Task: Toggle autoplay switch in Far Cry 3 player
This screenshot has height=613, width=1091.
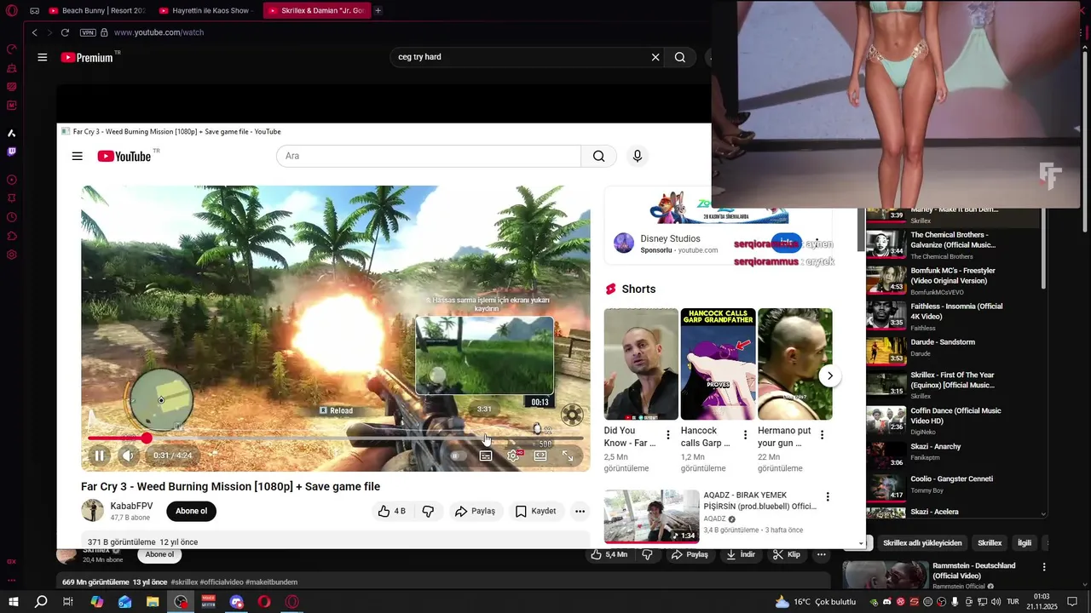Action: click(458, 455)
